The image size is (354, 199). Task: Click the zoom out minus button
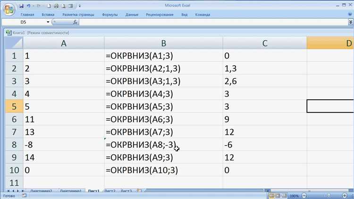coord(304,196)
